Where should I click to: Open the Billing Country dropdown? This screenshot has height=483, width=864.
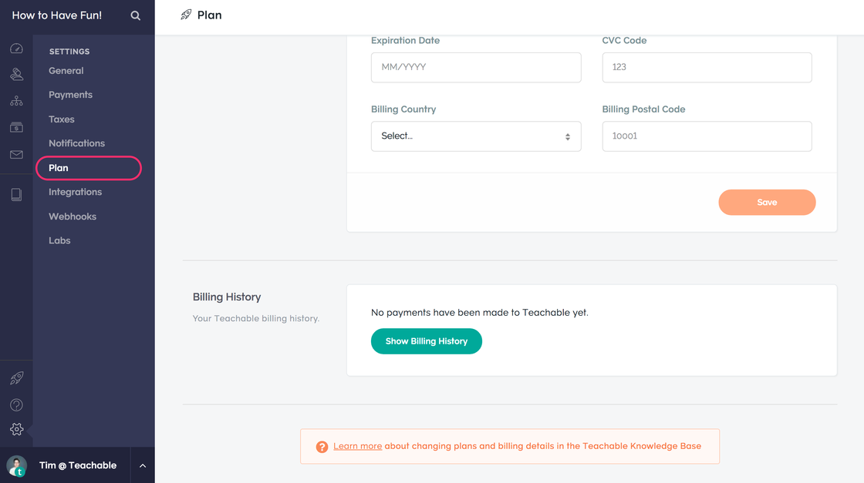click(476, 136)
